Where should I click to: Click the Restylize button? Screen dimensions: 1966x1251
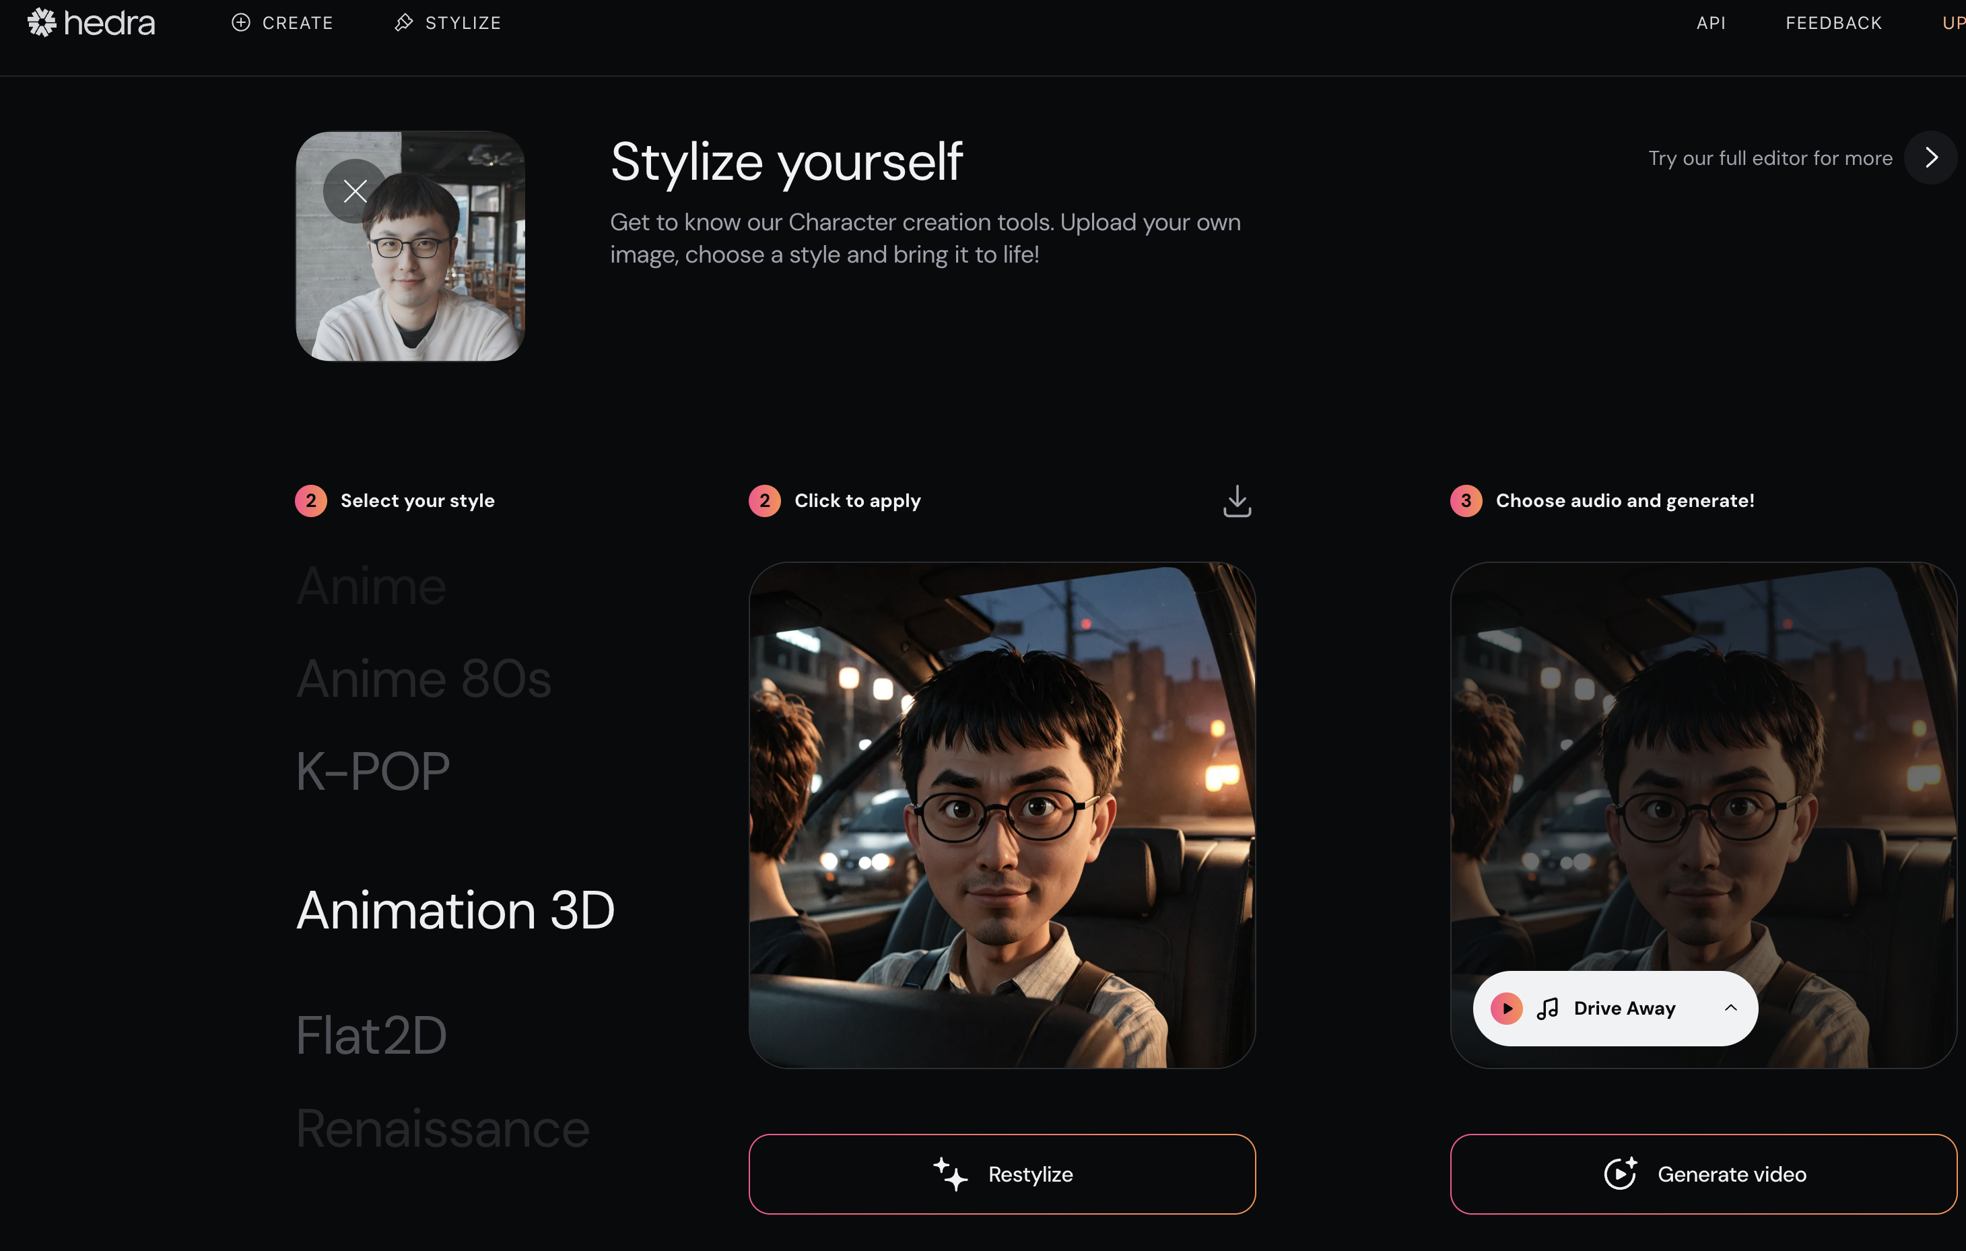pyautogui.click(x=1002, y=1174)
